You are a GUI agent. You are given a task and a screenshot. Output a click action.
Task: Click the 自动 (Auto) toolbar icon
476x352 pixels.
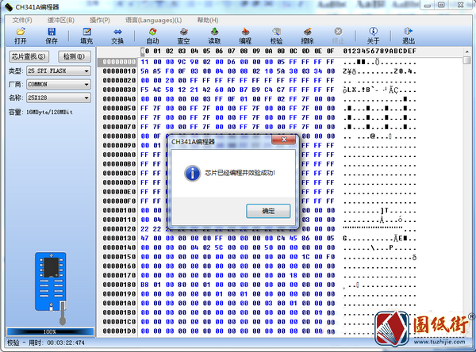(152, 35)
